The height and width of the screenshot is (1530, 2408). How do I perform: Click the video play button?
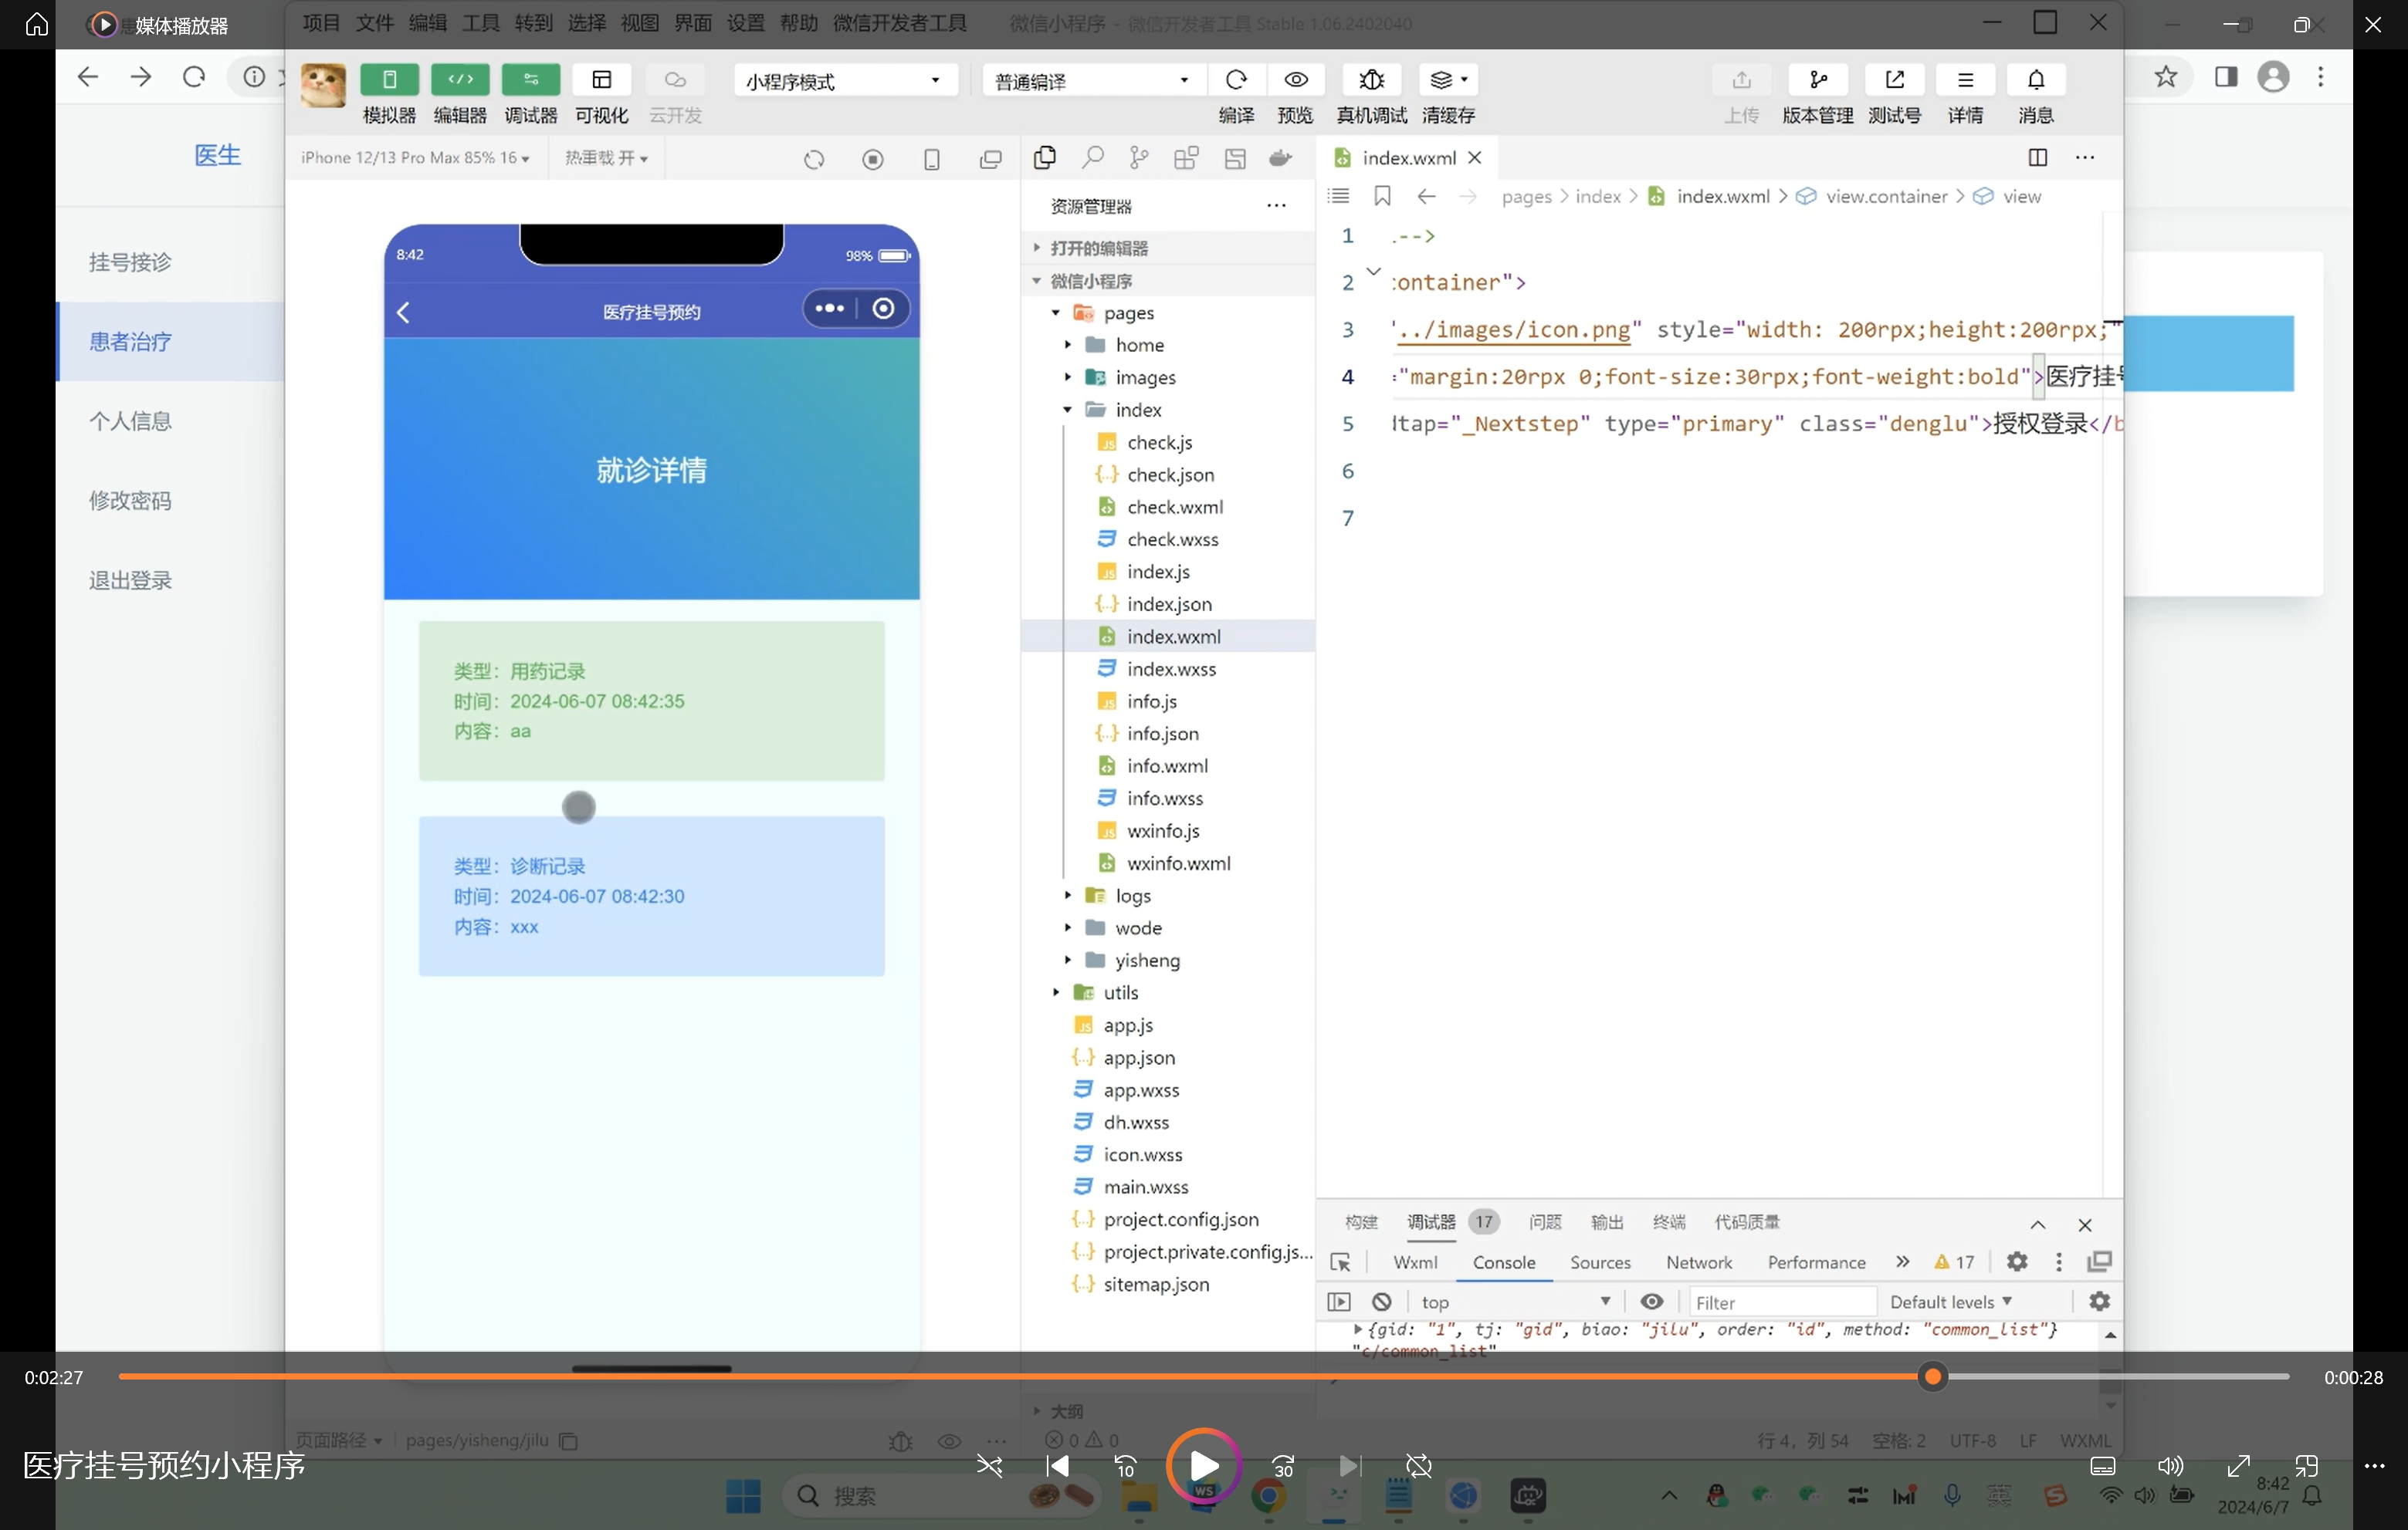(1203, 1466)
